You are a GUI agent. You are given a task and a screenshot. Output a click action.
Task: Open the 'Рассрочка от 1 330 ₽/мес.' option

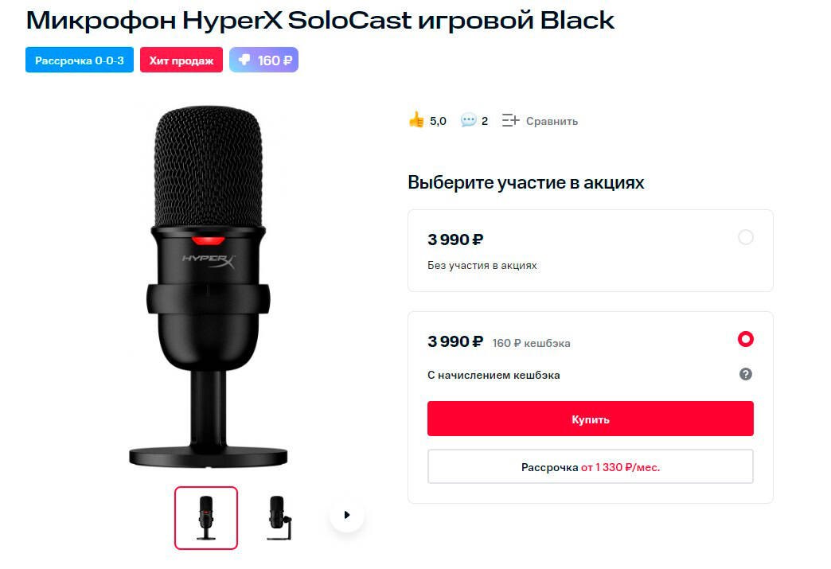[590, 467]
